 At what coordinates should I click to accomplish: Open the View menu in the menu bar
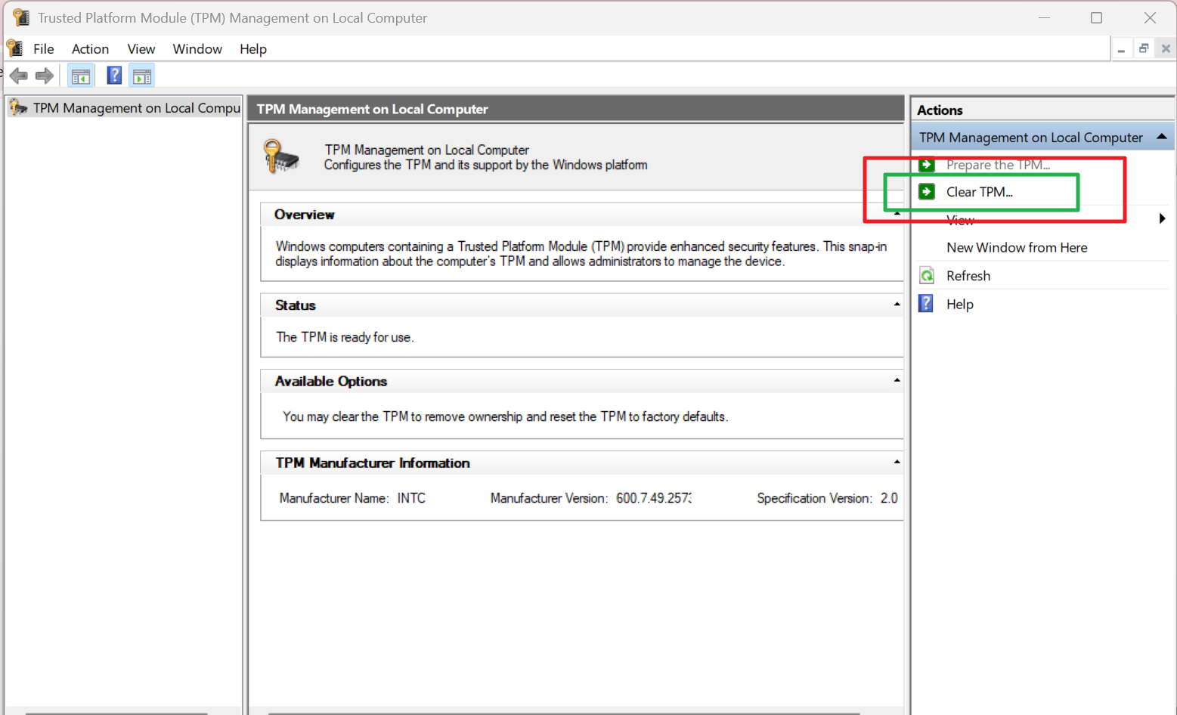coord(141,48)
